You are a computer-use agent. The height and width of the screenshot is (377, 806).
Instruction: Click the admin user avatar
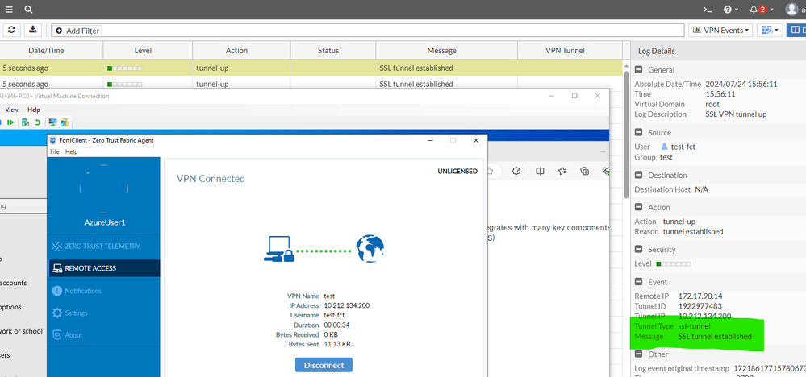click(791, 9)
